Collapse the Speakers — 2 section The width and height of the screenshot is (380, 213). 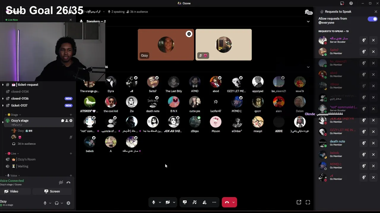[x=308, y=21]
